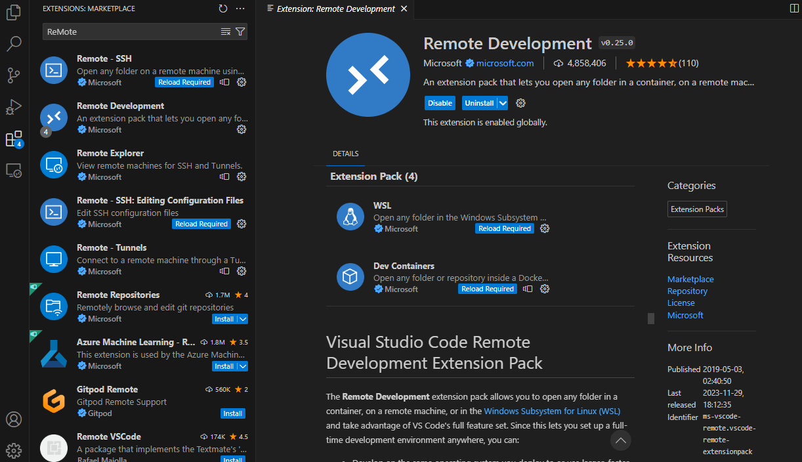
Task: Click Uninstall button
Action: [x=479, y=103]
